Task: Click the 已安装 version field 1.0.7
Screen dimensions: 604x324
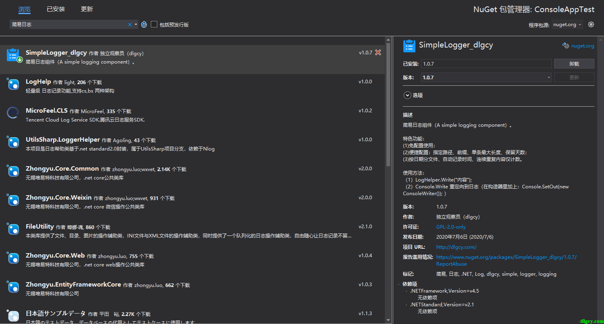Action: point(486,64)
